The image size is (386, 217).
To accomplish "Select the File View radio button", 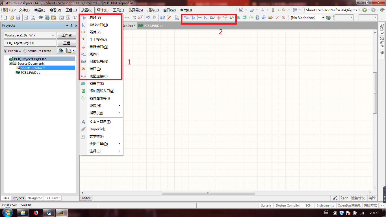I will point(6,51).
